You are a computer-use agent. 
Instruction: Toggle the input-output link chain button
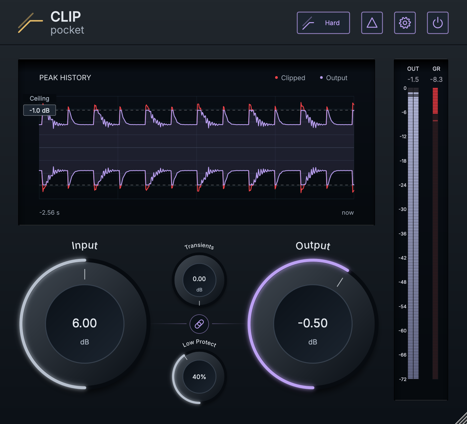[199, 324]
